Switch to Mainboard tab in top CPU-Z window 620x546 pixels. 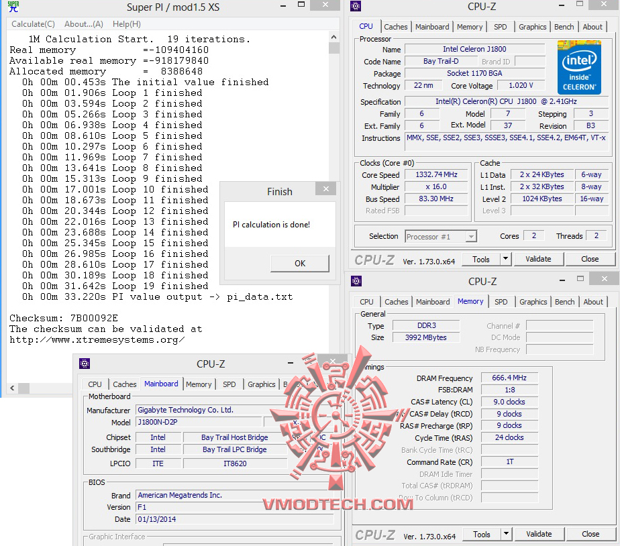[x=432, y=27]
